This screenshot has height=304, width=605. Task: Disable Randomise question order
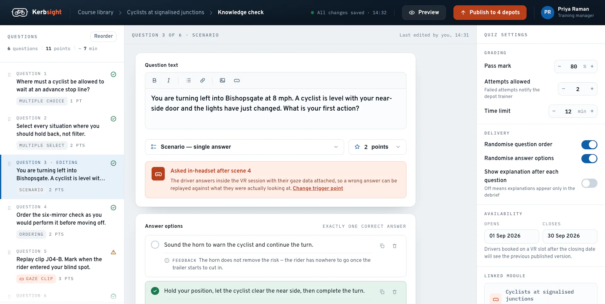pyautogui.click(x=589, y=145)
